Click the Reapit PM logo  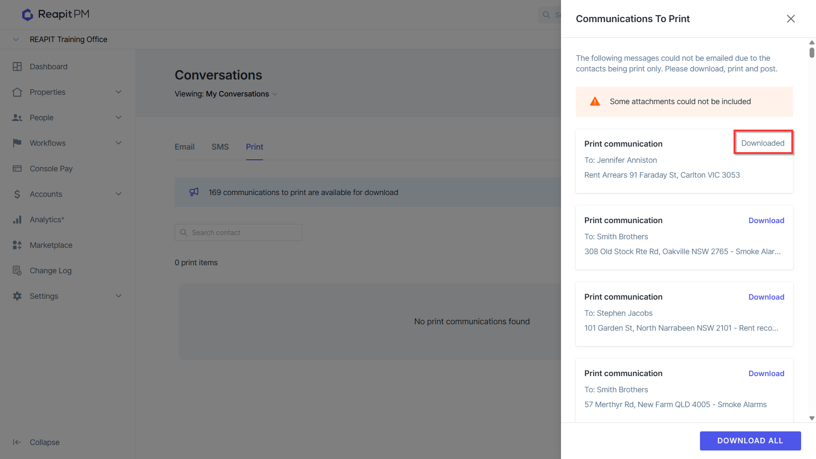coord(56,14)
